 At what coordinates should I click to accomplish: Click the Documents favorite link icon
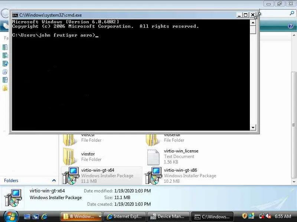[x=5, y=47]
